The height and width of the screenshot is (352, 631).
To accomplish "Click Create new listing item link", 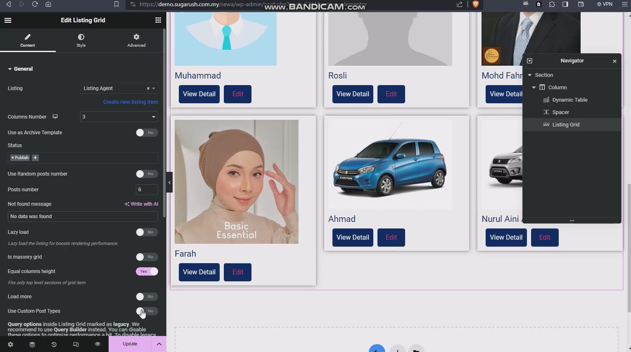I will click(x=130, y=102).
